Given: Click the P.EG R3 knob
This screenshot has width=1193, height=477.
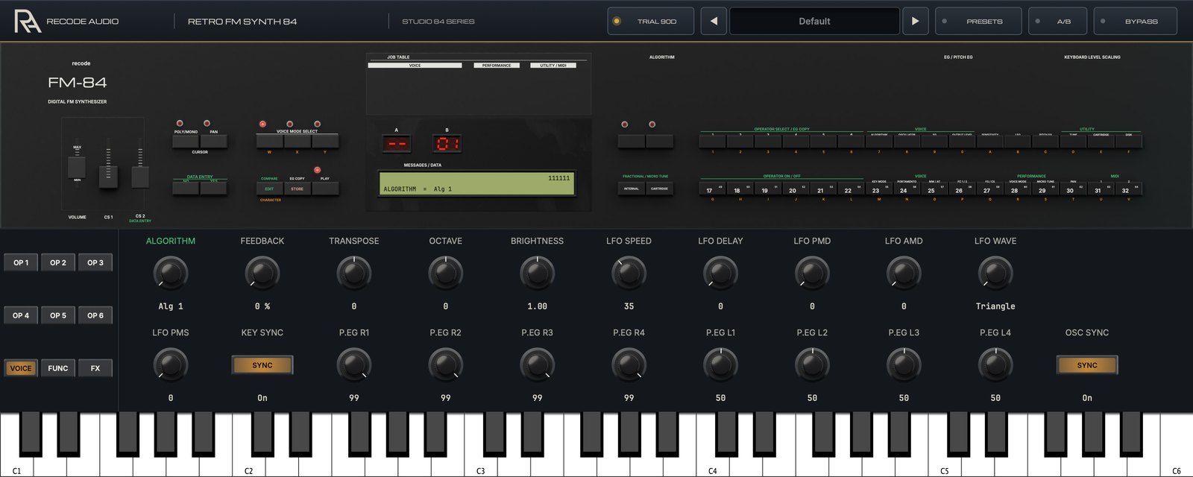Looking at the screenshot, I should click(x=538, y=364).
